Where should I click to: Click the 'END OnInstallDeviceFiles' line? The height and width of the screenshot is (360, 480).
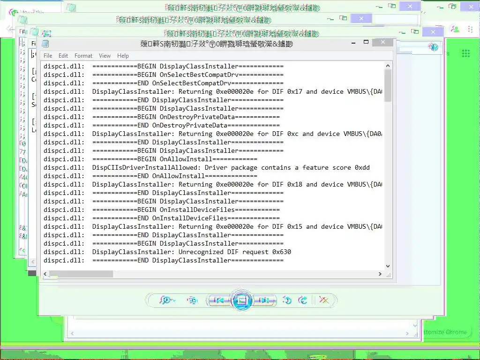[162, 218]
